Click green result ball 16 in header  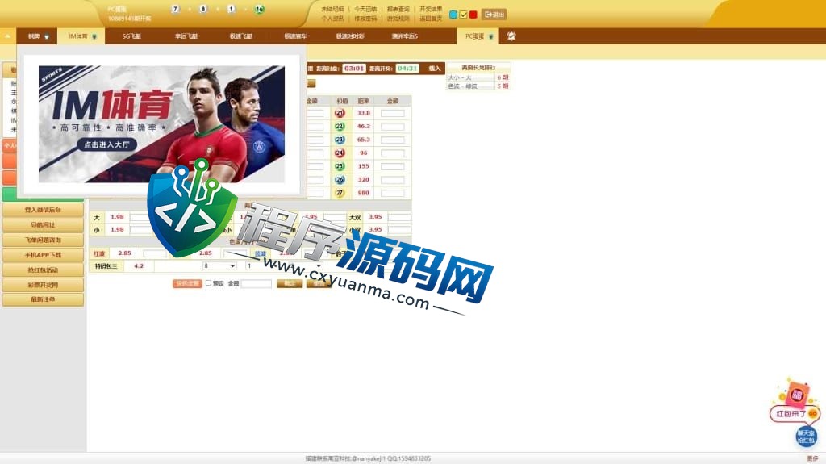pyautogui.click(x=259, y=9)
